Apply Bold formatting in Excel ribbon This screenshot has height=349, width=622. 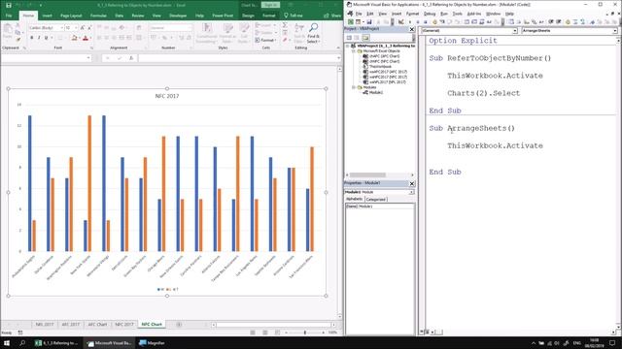tap(32, 38)
